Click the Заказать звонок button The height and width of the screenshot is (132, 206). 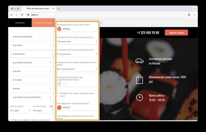tap(176, 33)
